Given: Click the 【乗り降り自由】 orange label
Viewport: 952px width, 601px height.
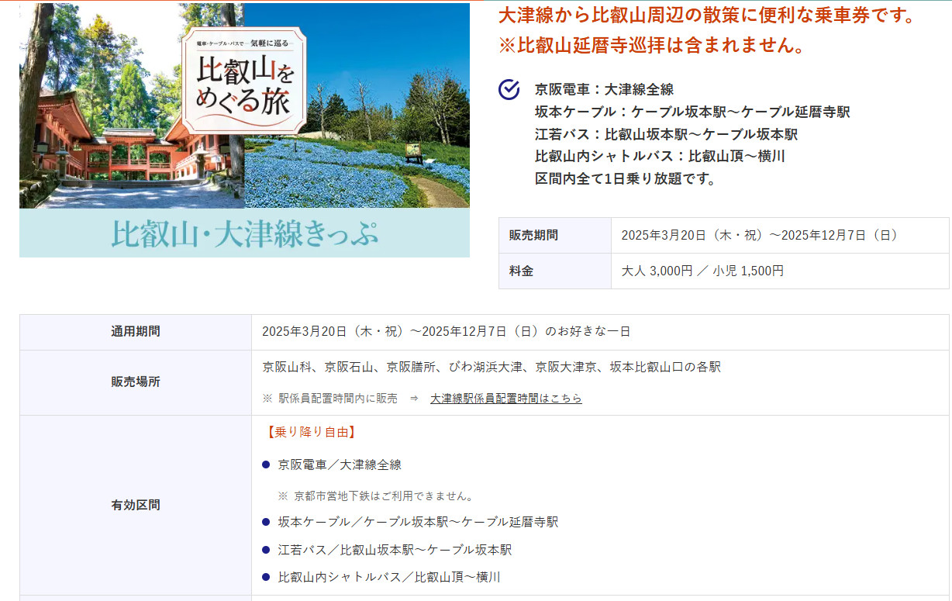Looking at the screenshot, I should point(310,432).
